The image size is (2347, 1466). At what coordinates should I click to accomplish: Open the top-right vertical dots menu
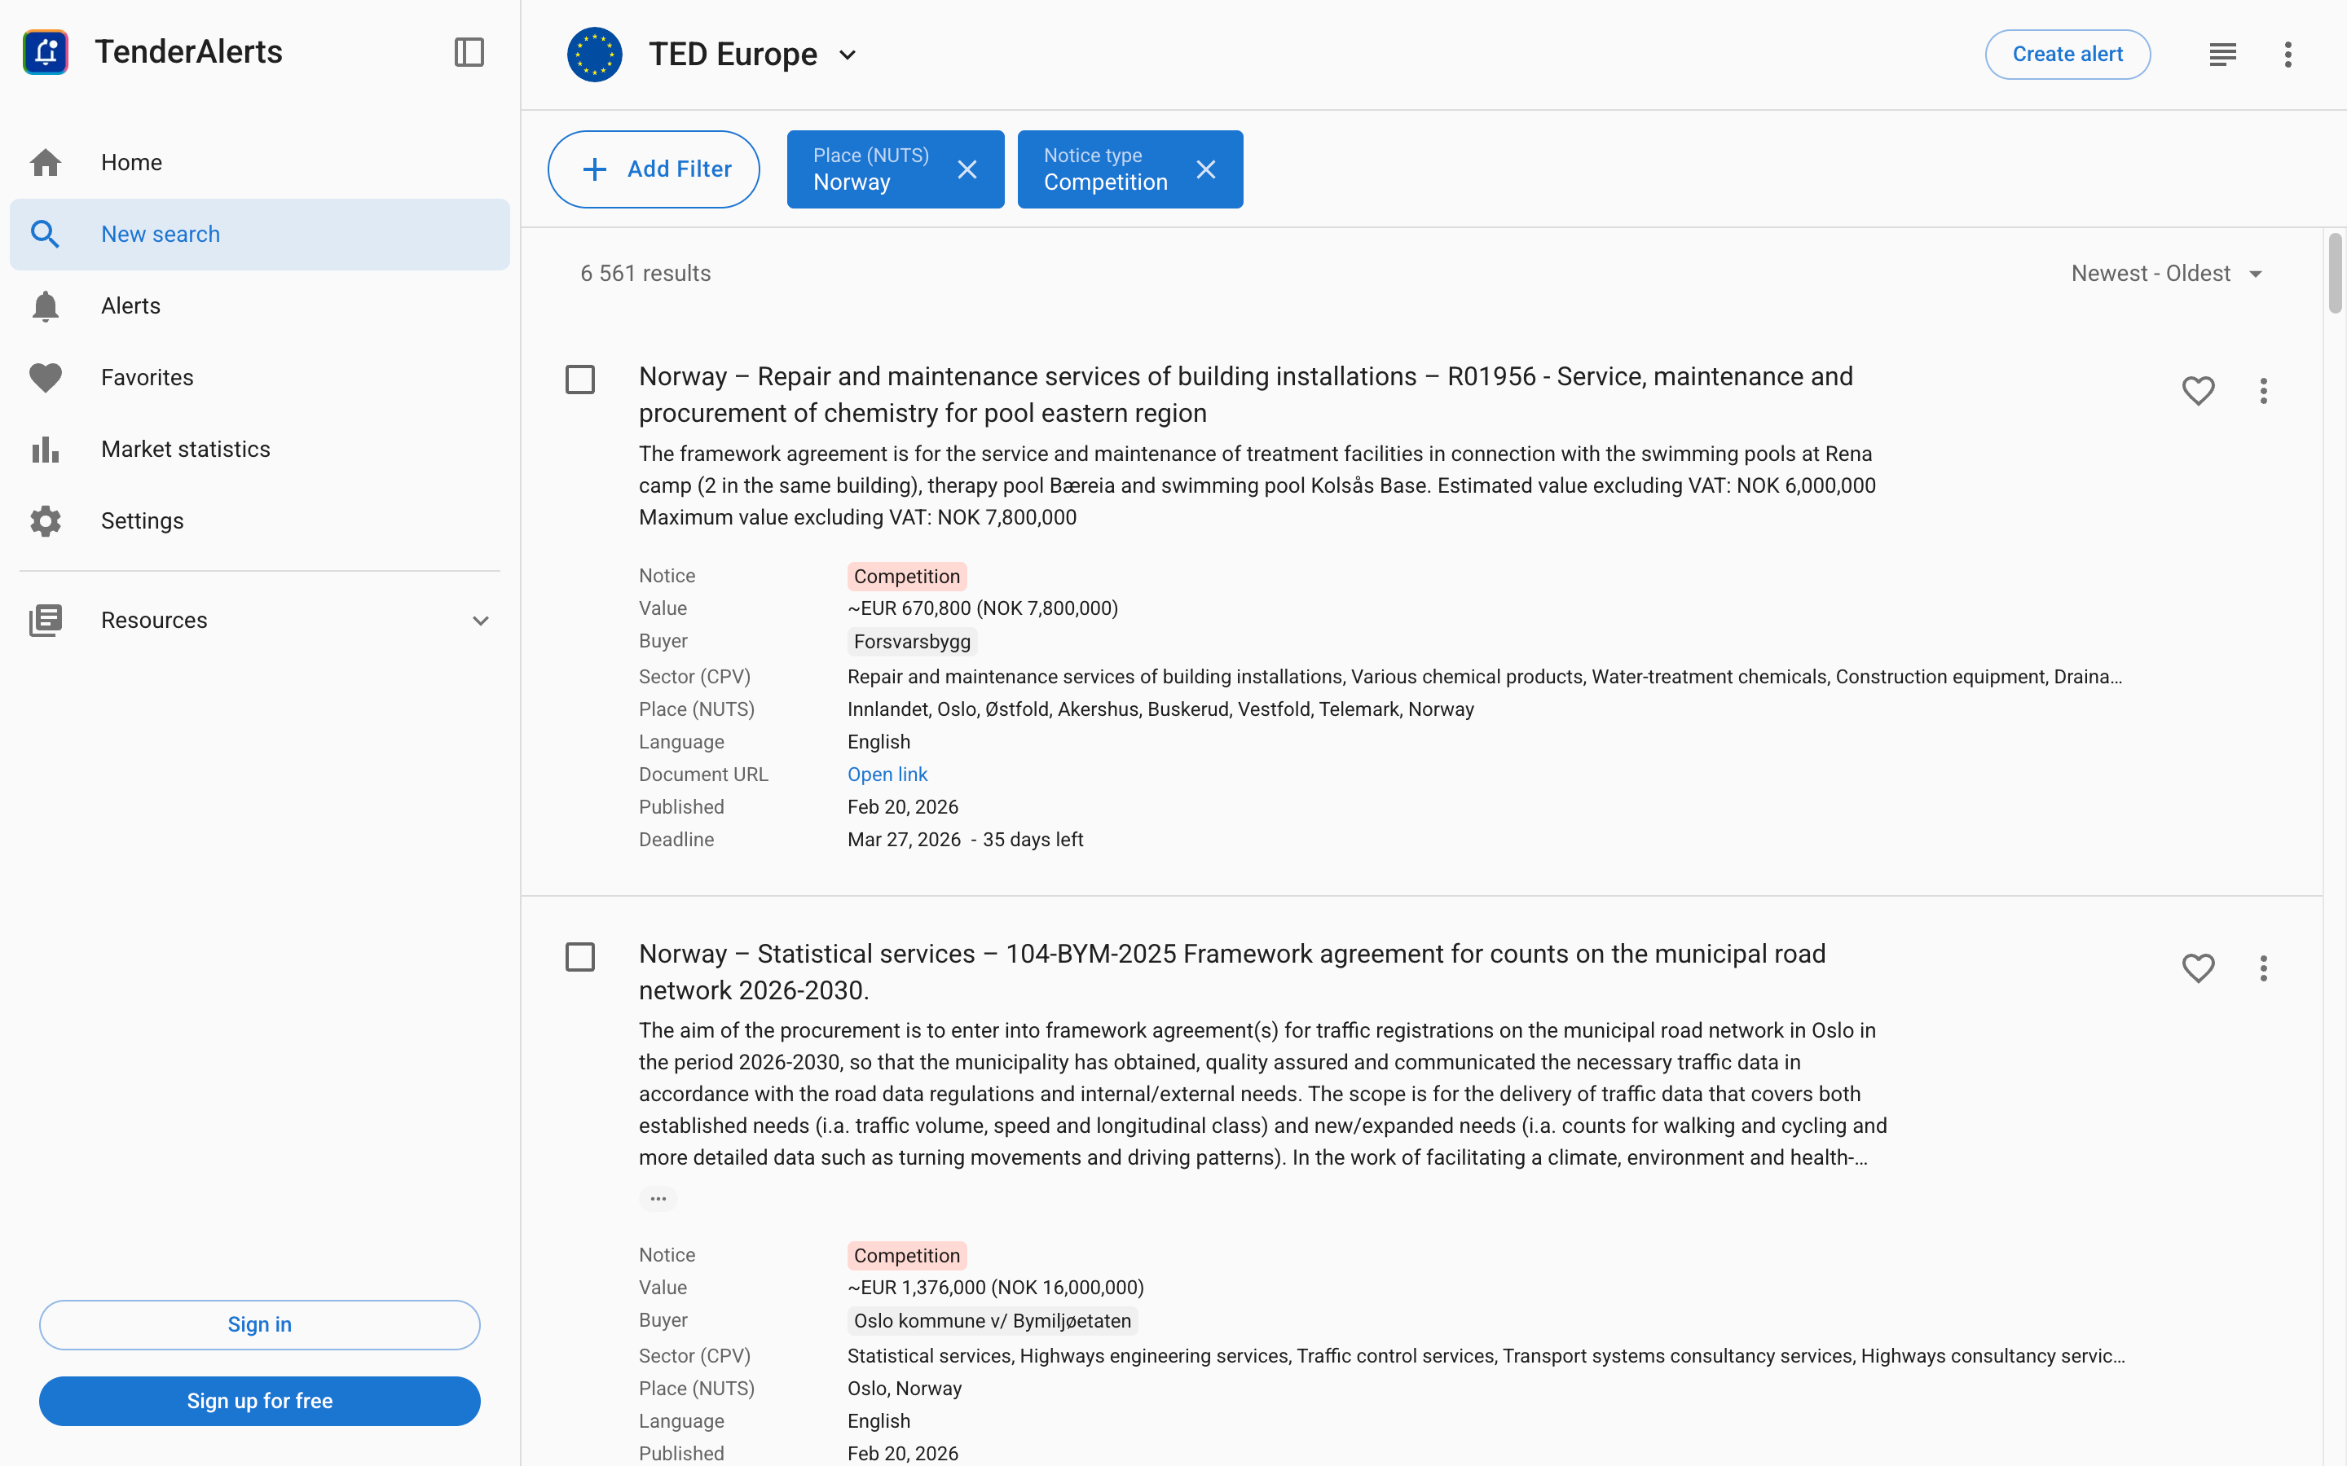click(2287, 55)
